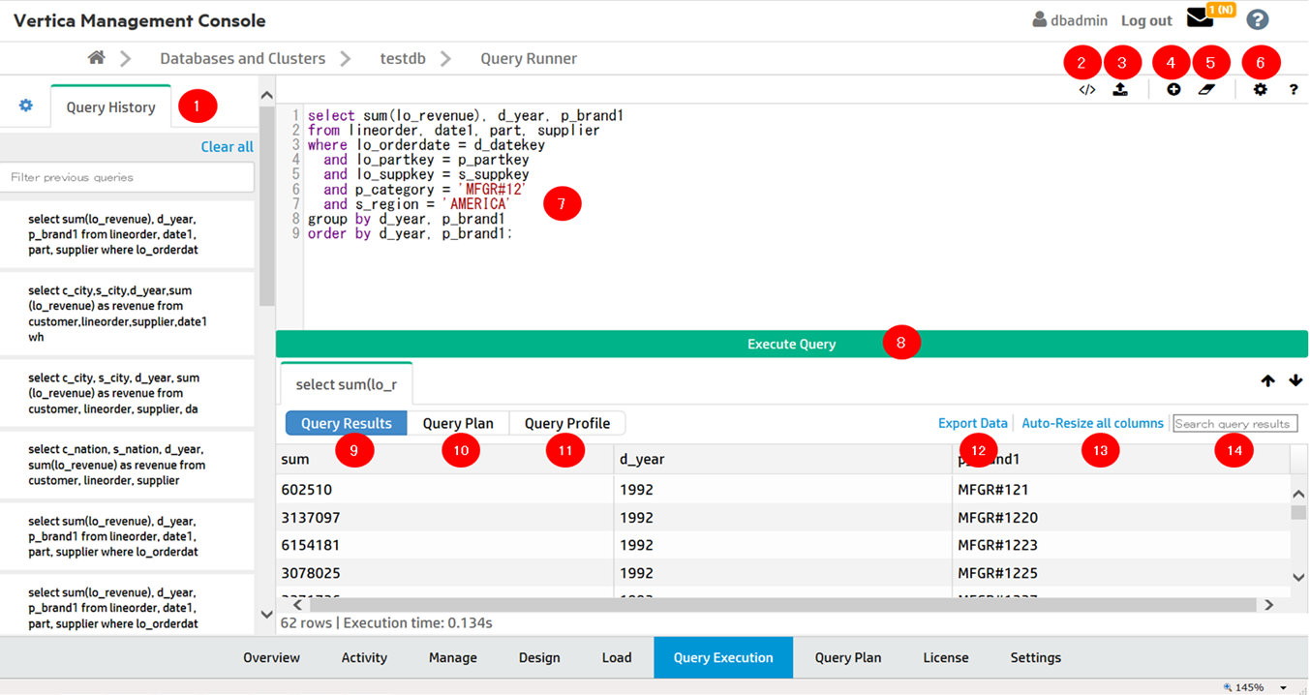
Task: Select the 'select sum(lo_r' result tab
Action: pyautogui.click(x=346, y=384)
